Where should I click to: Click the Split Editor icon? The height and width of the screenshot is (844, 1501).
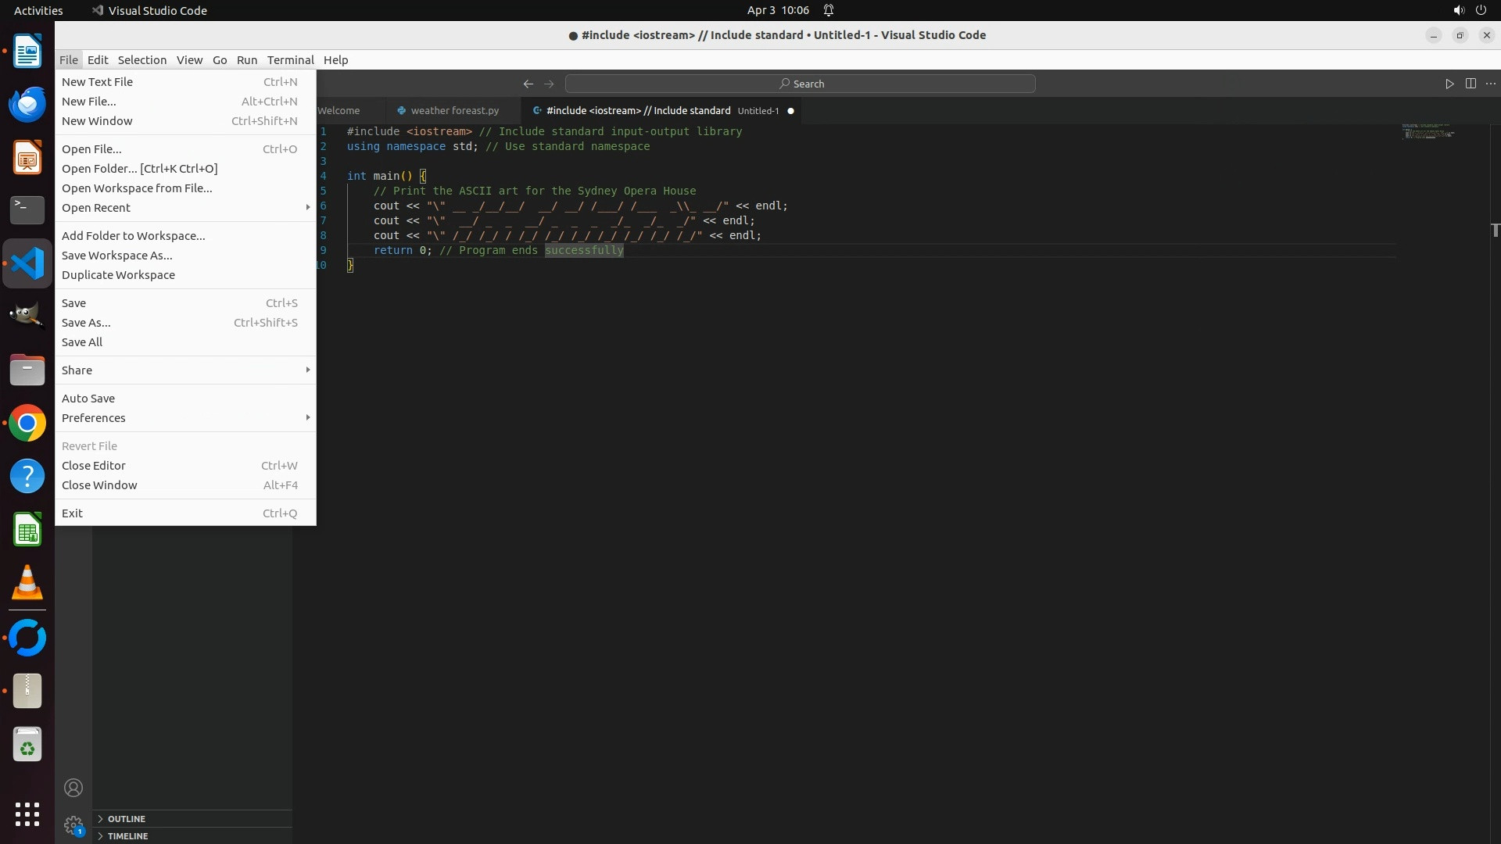[1471, 84]
